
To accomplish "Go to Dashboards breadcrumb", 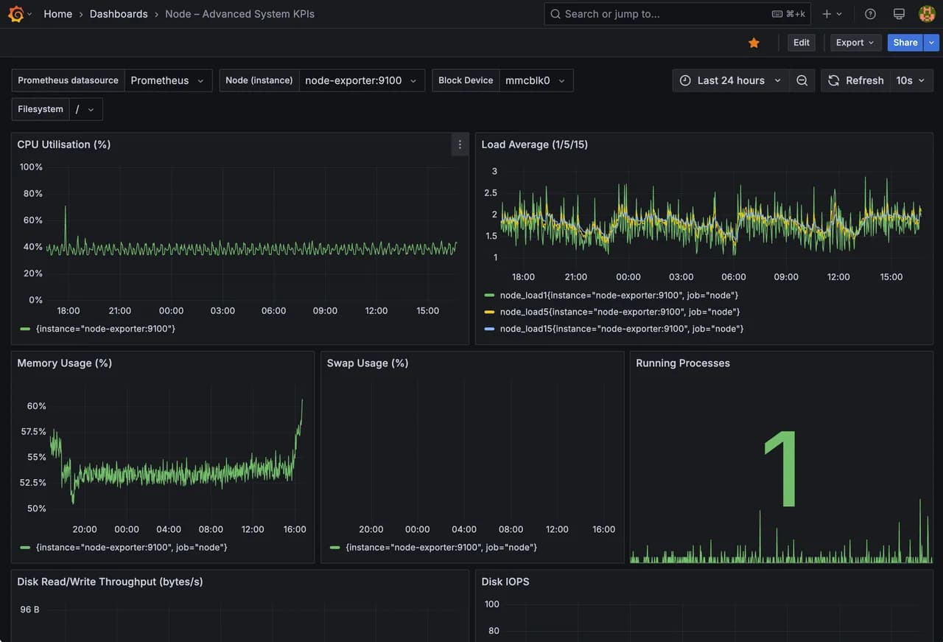I will (119, 14).
